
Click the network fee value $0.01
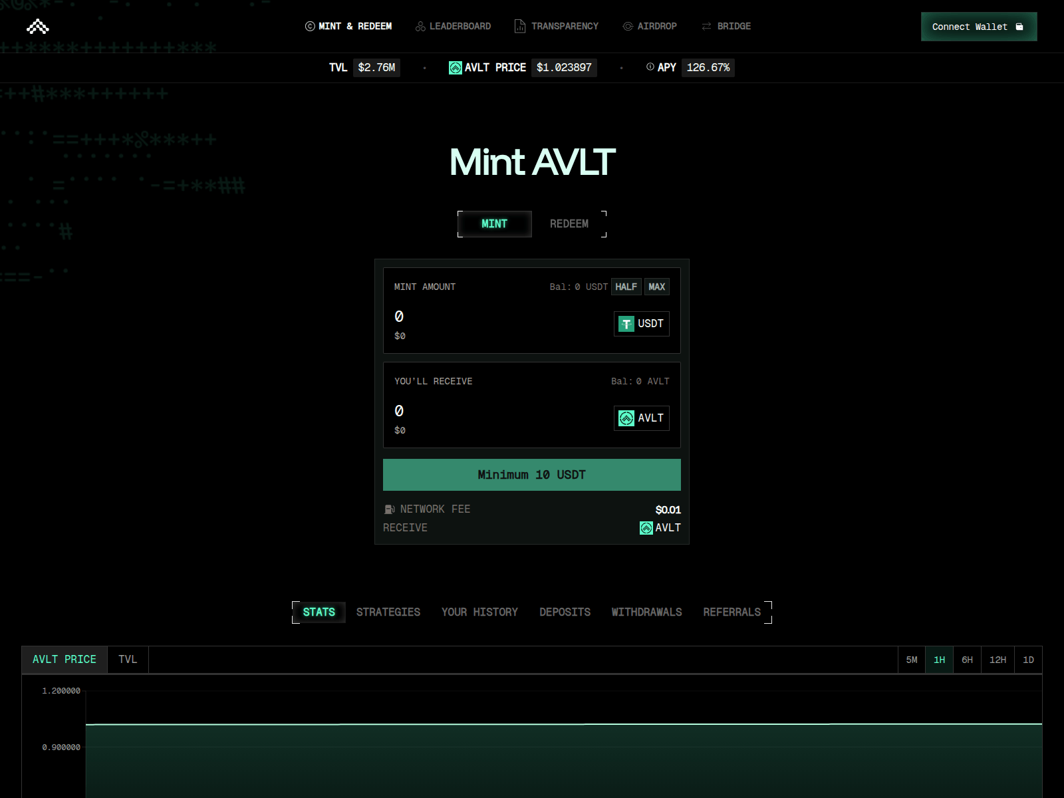pos(668,509)
